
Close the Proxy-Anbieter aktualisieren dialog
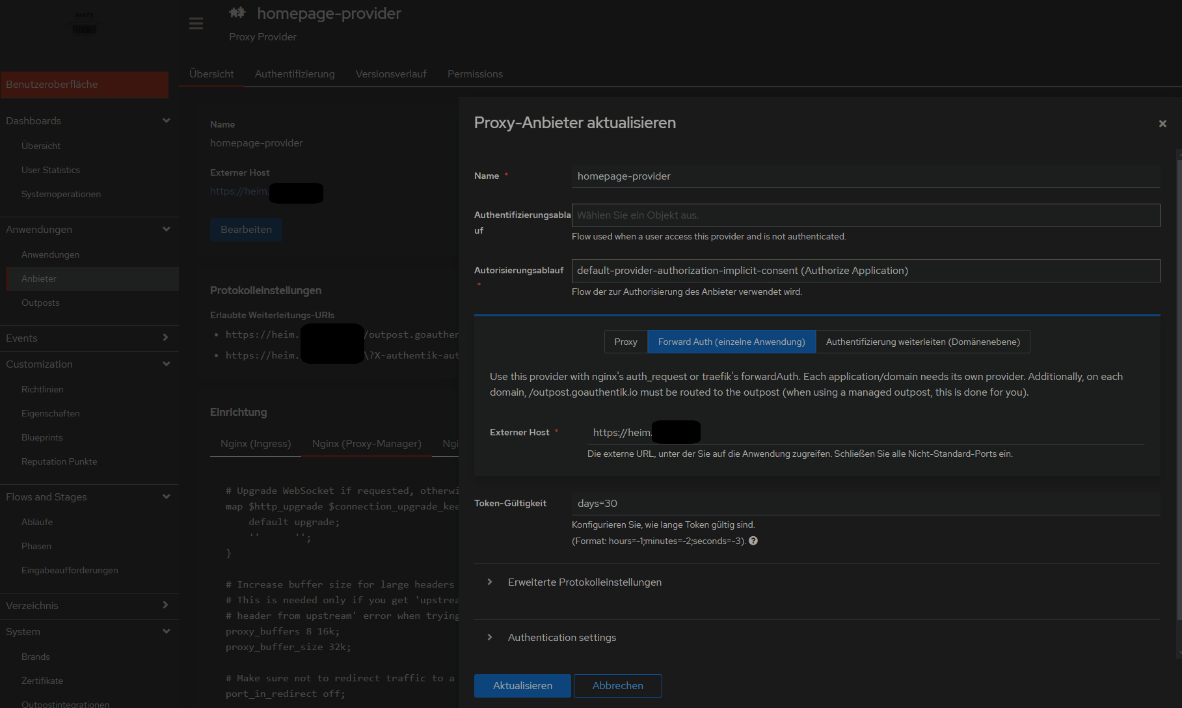tap(1162, 124)
